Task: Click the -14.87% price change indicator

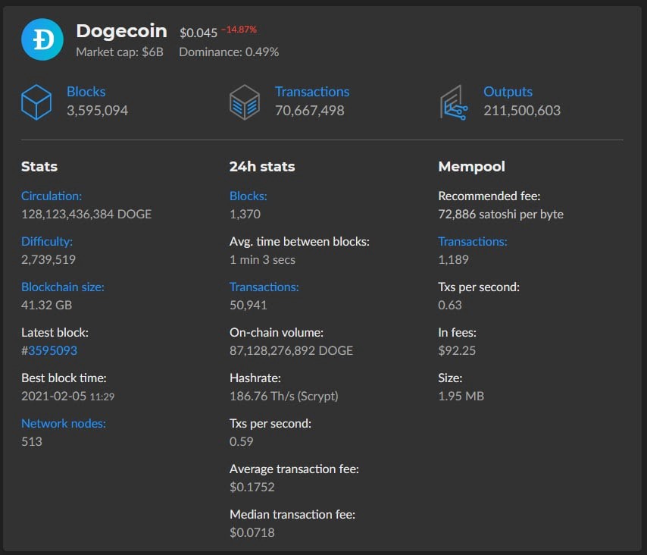Action: tap(239, 30)
